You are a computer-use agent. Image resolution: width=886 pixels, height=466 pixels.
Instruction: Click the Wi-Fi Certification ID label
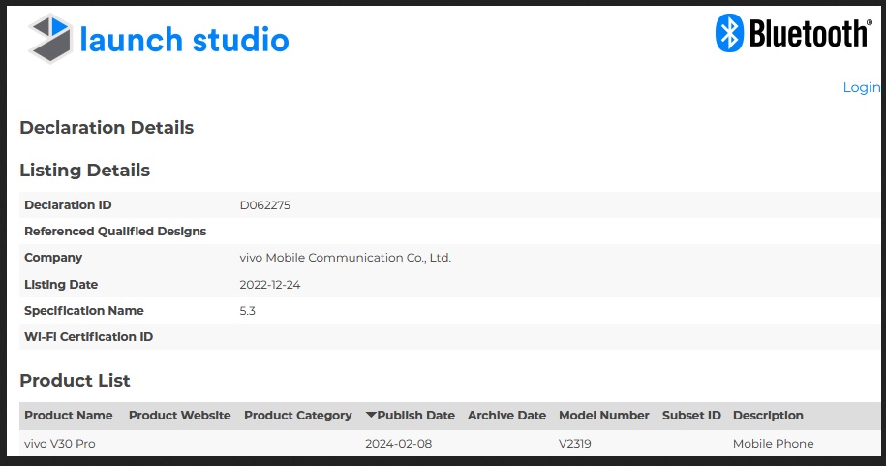click(89, 336)
